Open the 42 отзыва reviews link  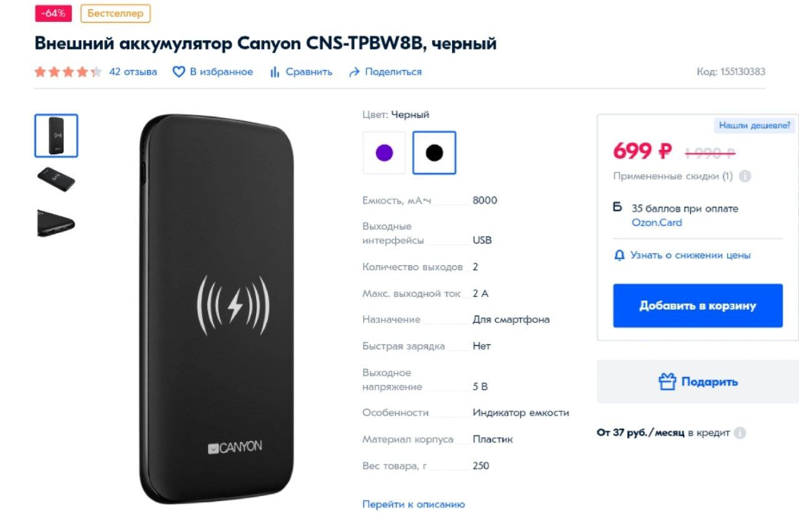[133, 72]
